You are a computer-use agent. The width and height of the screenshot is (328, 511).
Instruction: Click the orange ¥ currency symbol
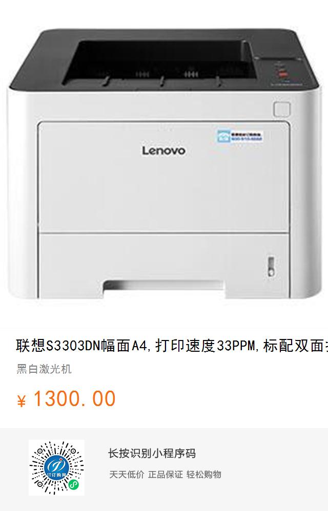pos(21,401)
